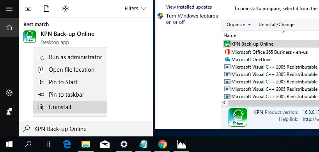Click the large KPN icon in details pane
This screenshot has height=152, width=319.
point(238,117)
